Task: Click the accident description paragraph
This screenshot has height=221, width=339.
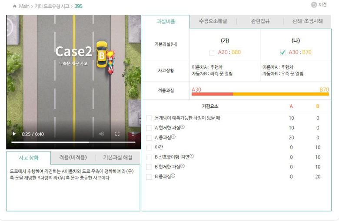Action: (72, 175)
